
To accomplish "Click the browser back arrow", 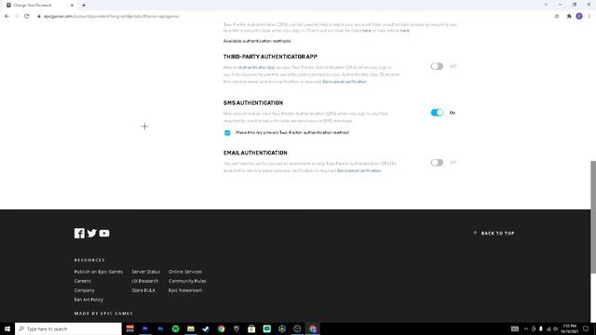I will click(x=7, y=17).
